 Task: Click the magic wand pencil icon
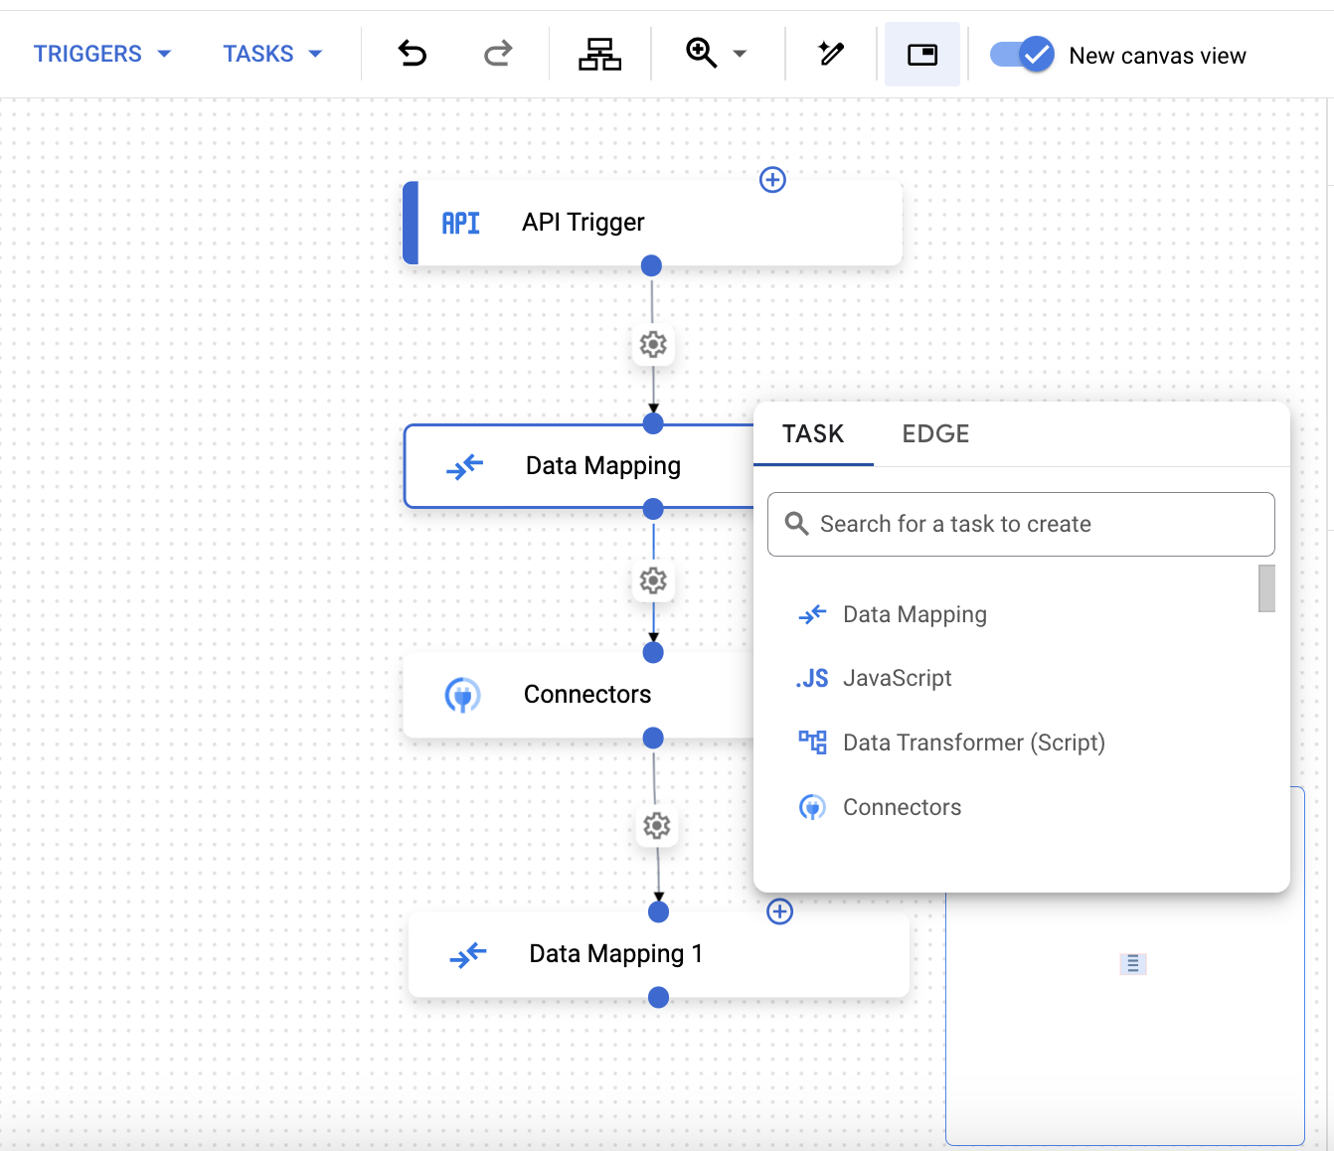831,53
